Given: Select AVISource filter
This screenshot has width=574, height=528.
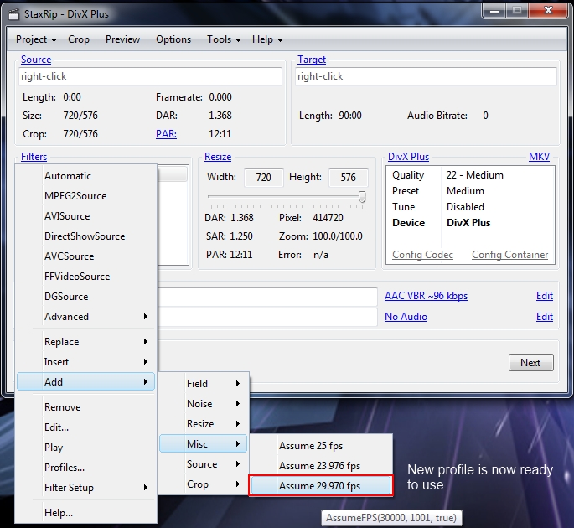Looking at the screenshot, I should coord(86,216).
